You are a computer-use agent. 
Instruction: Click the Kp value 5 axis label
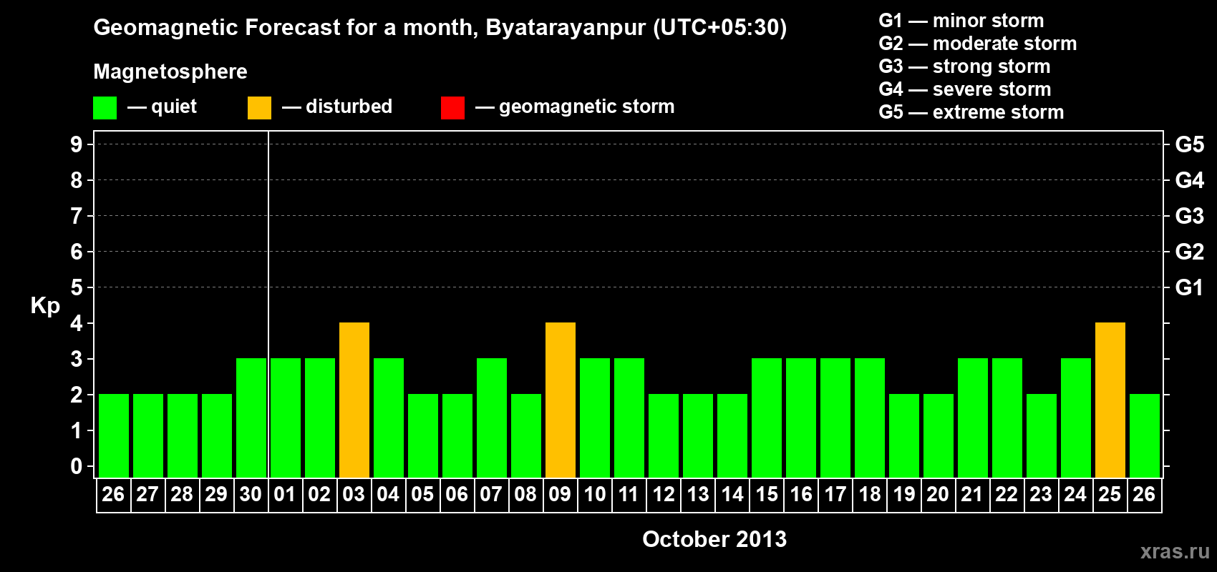pos(77,287)
